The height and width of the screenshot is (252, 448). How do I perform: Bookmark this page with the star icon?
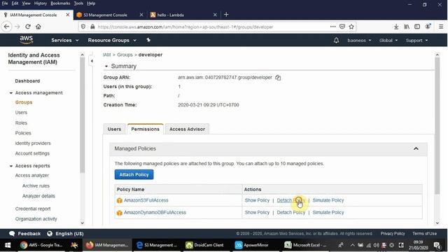[x=351, y=27]
